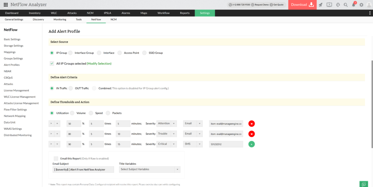
Task: Click the Email Subject text field
Action: tap(83, 169)
